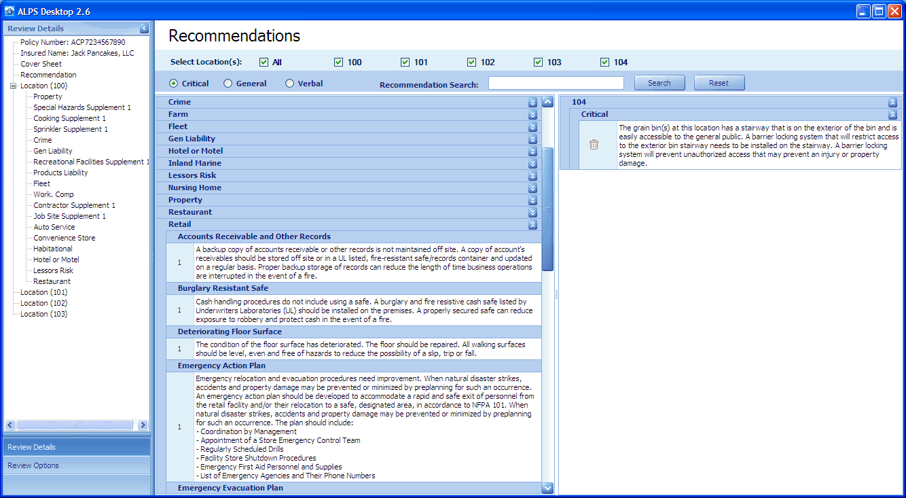
Task: Select the General radio button
Action: coord(228,84)
